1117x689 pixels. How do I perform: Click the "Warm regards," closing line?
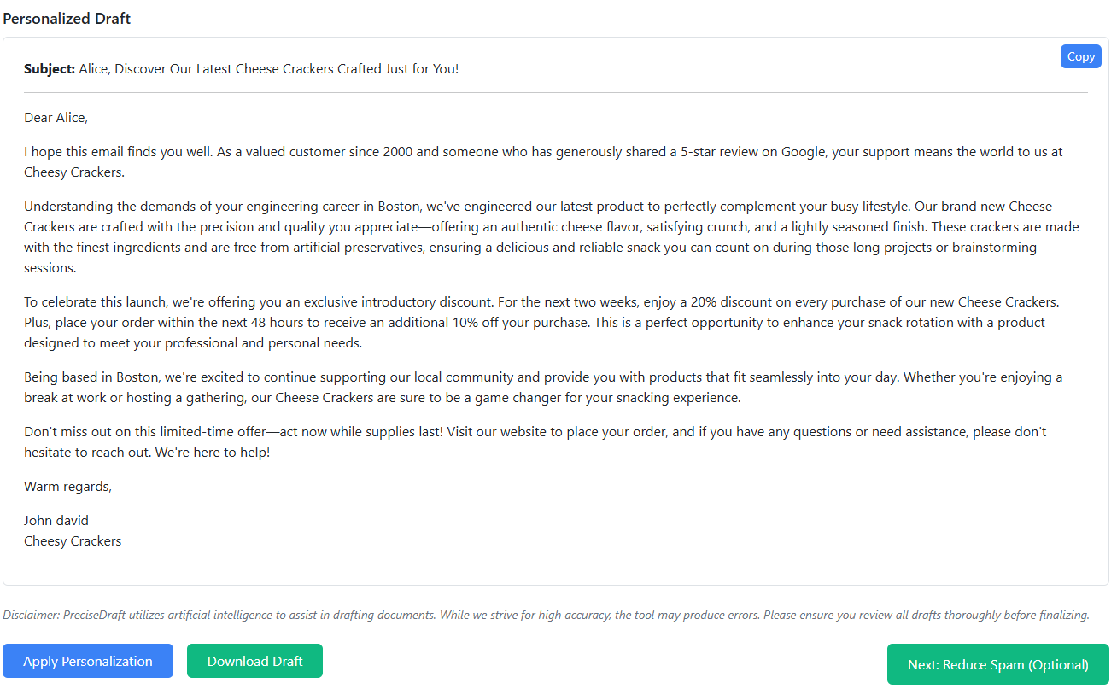tap(68, 486)
